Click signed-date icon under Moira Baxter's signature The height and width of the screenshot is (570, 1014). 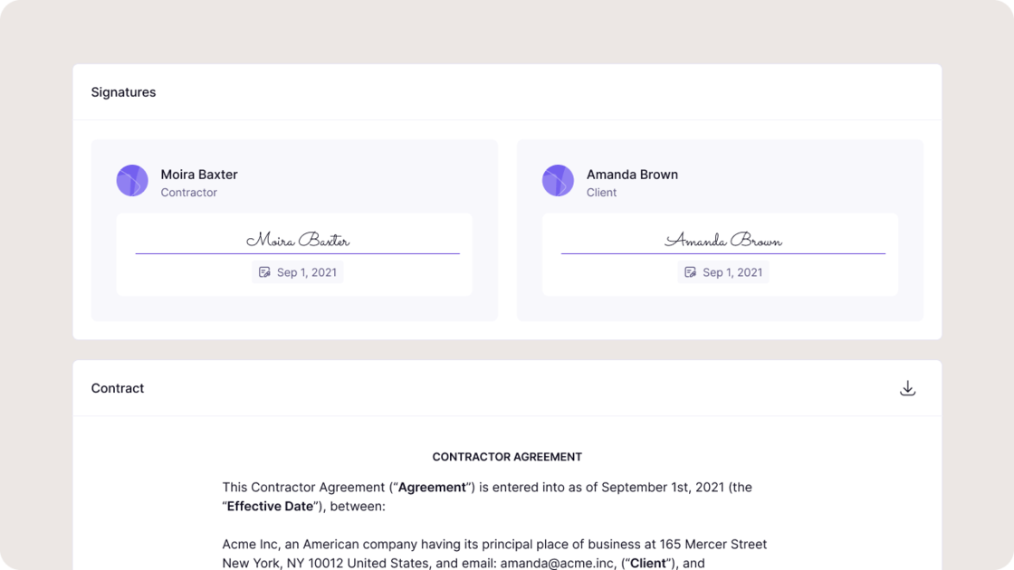tap(264, 272)
